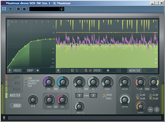
Task: Select the MID band
Action: pyautogui.click(x=14, y=83)
